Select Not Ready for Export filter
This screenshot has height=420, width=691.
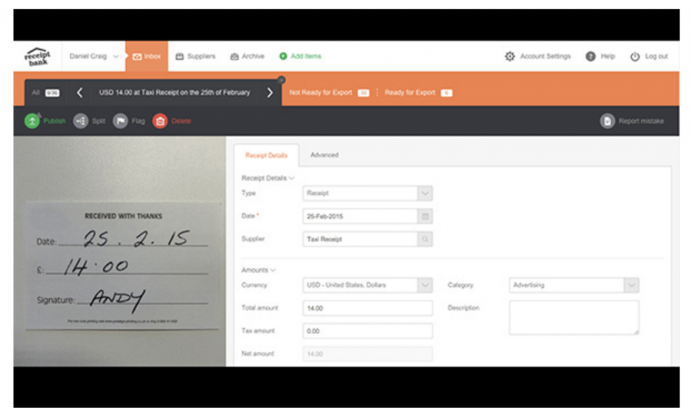pyautogui.click(x=329, y=93)
